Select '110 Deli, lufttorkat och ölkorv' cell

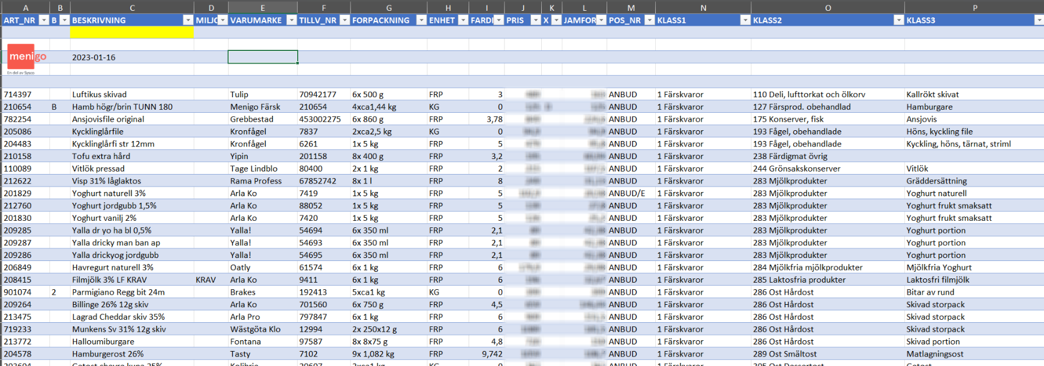click(x=828, y=94)
